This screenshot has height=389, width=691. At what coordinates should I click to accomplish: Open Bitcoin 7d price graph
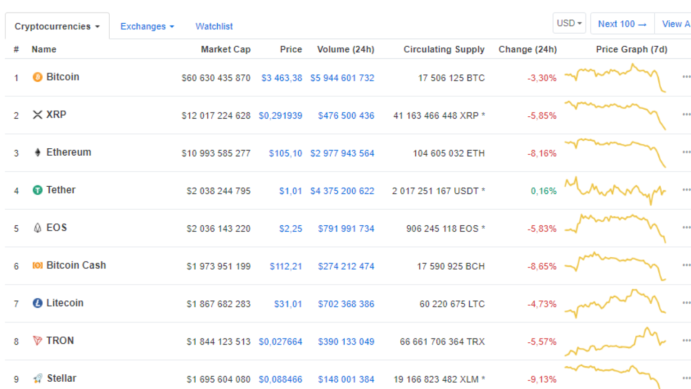pos(615,78)
